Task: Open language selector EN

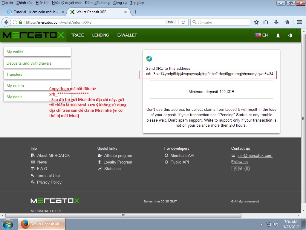Action: coord(261,35)
